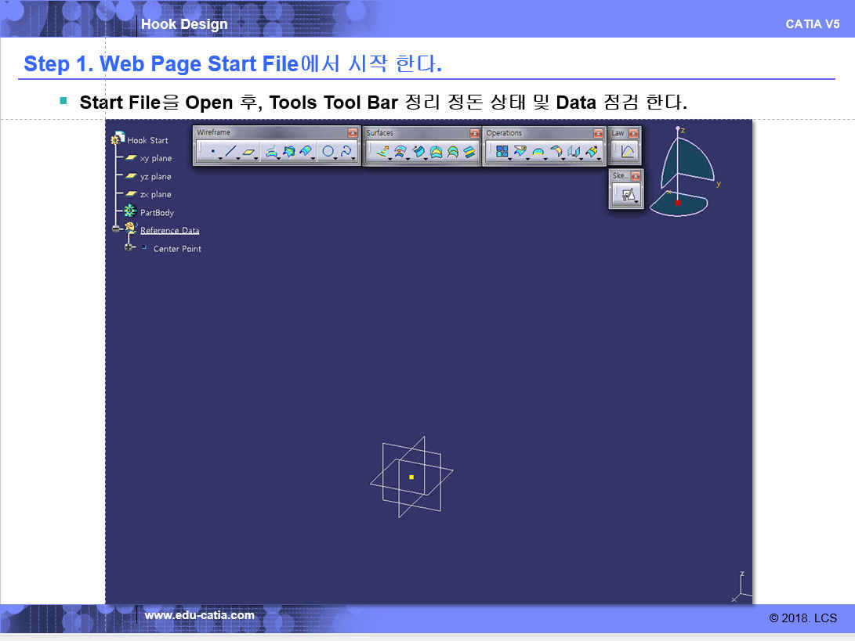Click the Hook Start root node
The image size is (855, 641).
tap(147, 140)
